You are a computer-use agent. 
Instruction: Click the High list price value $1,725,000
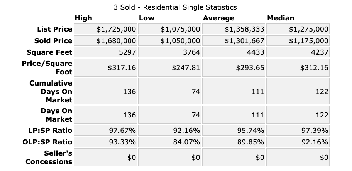tap(116, 29)
